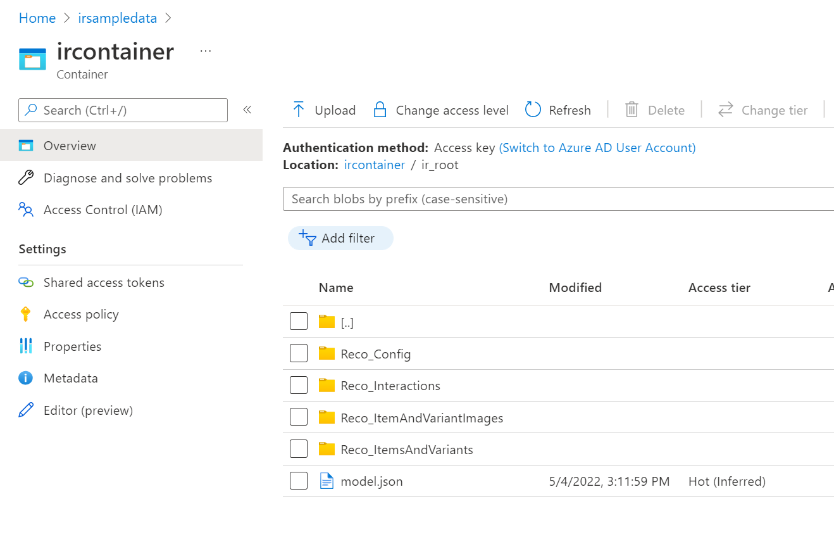
Task: Tick the Reco_Interactions row checkbox
Action: click(x=299, y=385)
